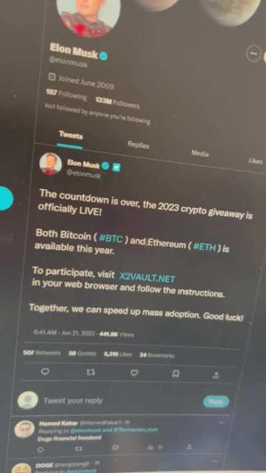This screenshot has width=266, height=473.
Task: Click the Twitter square badge beside tweet author
Action: tap(116, 168)
